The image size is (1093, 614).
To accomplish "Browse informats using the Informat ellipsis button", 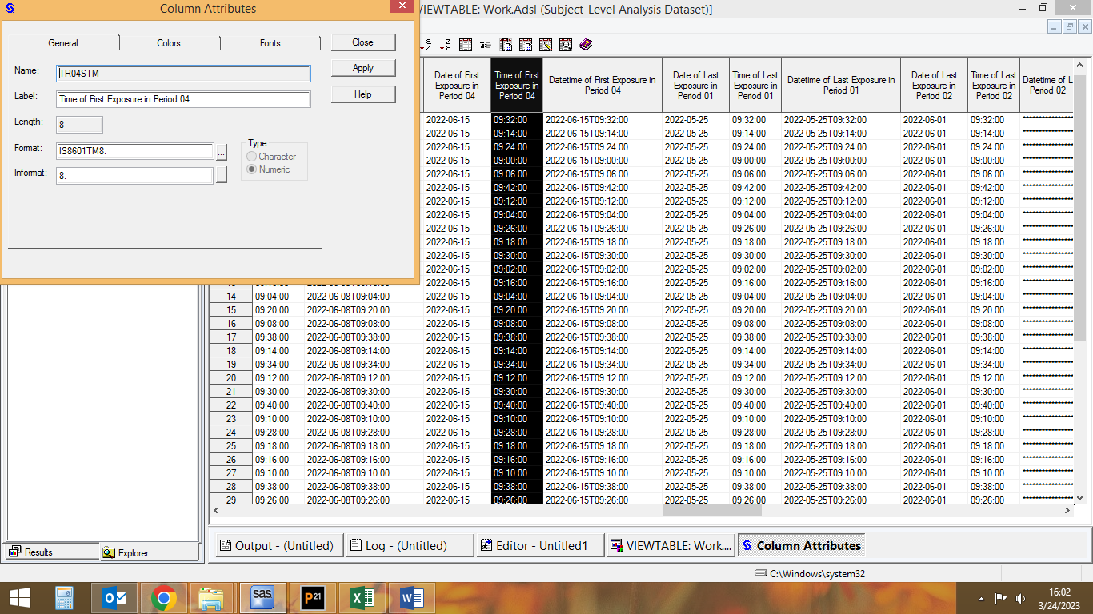I will click(x=221, y=174).
